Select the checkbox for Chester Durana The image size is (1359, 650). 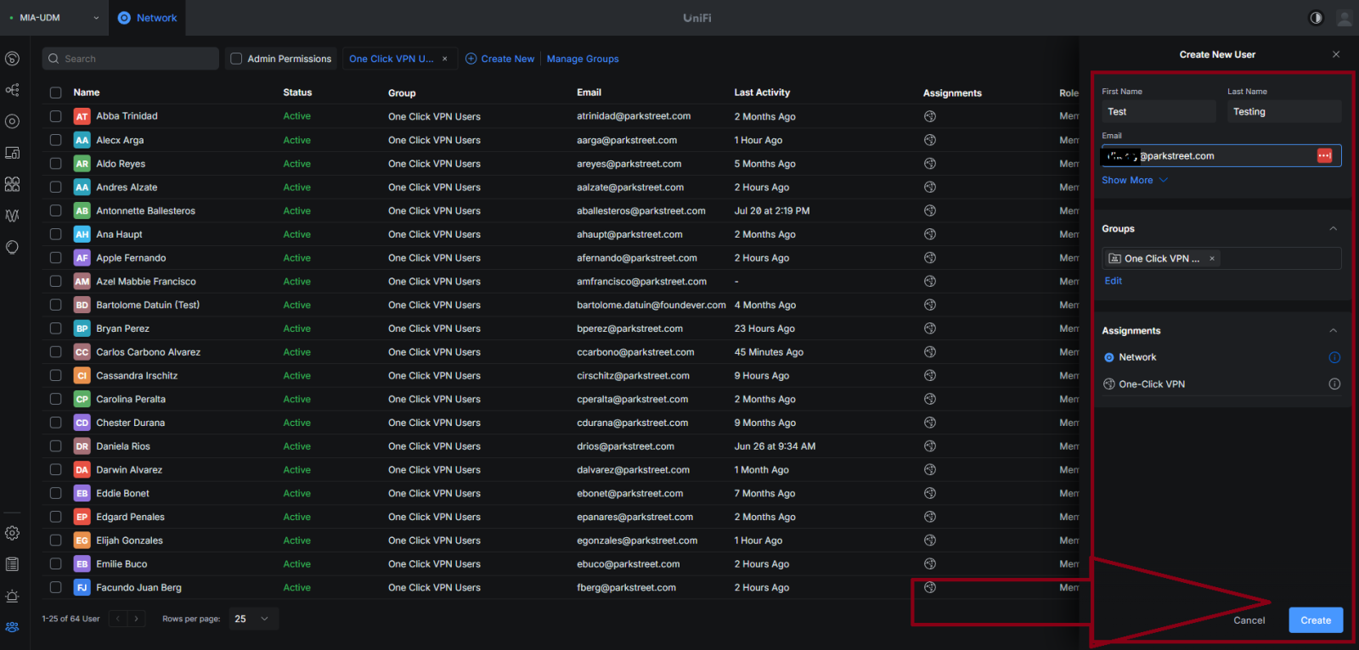point(55,423)
